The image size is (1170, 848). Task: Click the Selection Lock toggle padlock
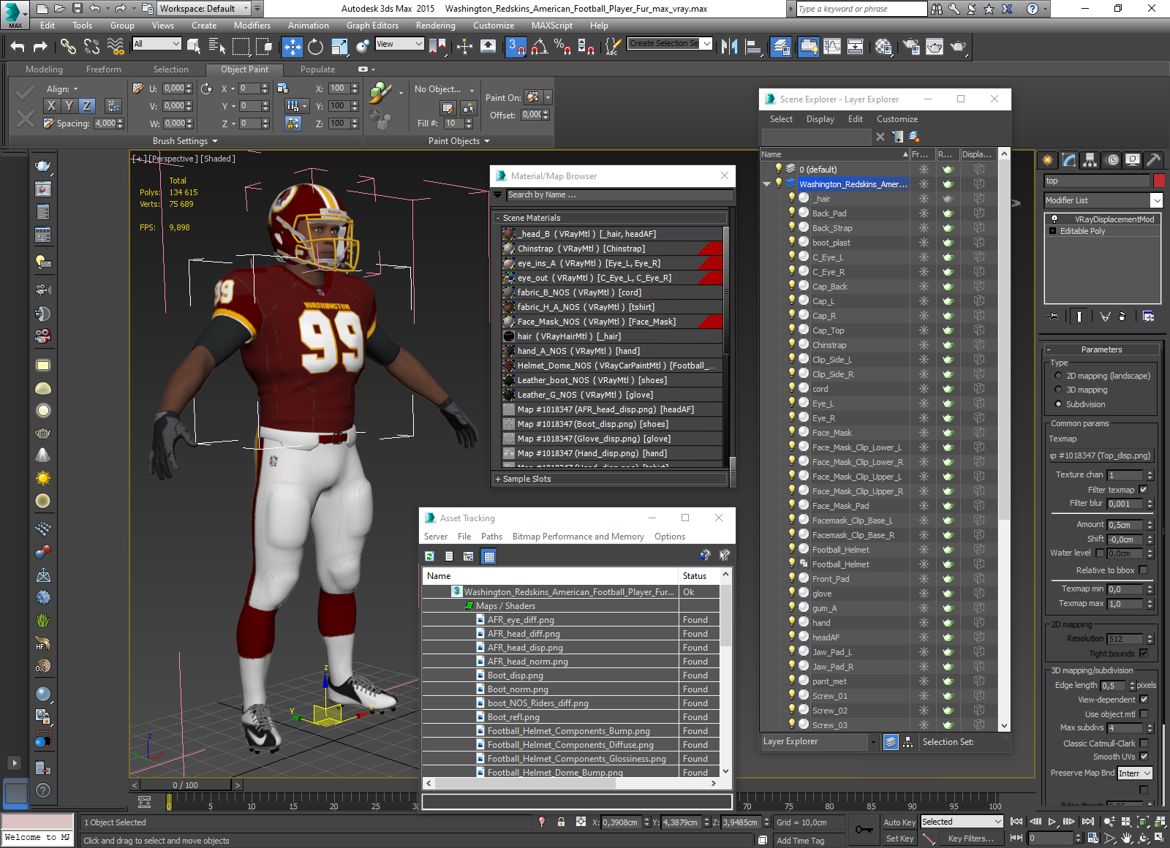(x=561, y=822)
